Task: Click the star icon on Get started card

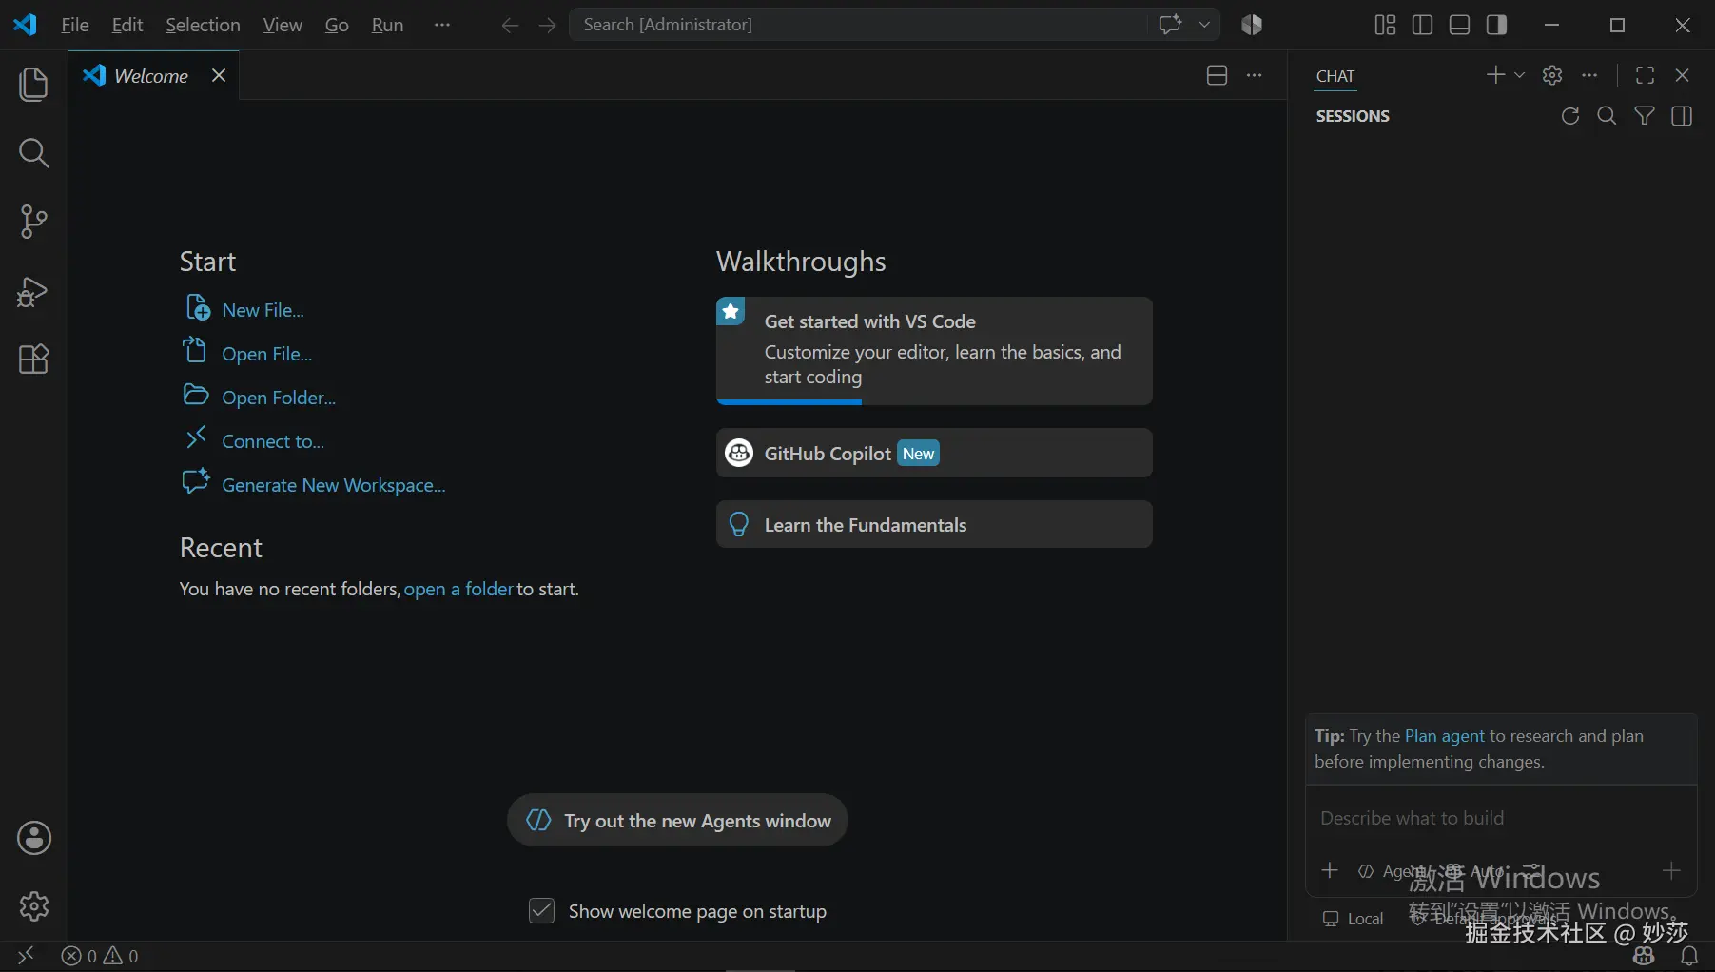Action: 731,311
